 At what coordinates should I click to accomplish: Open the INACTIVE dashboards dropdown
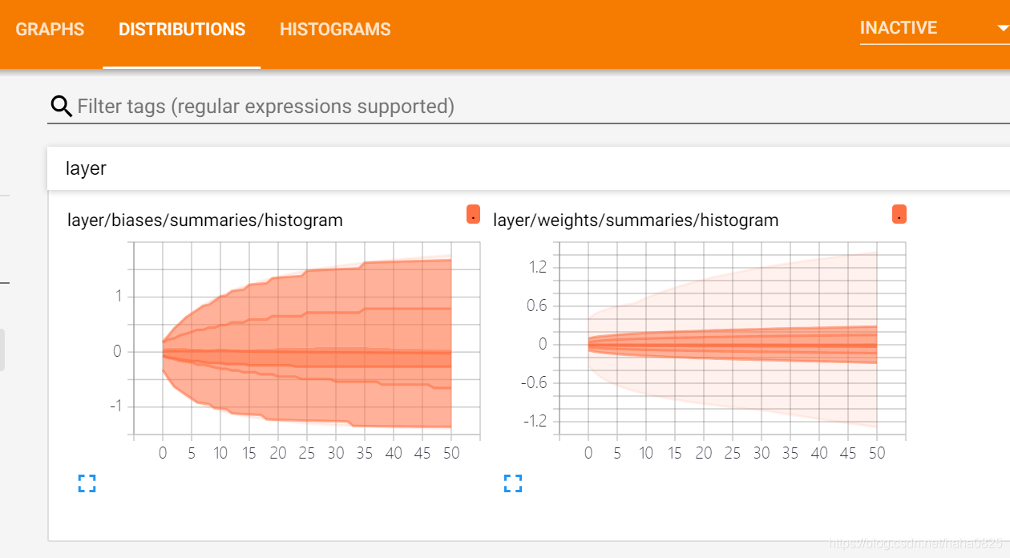click(935, 28)
